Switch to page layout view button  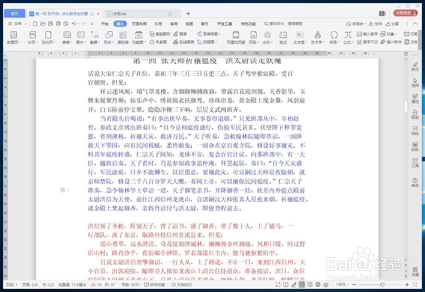[x=302, y=285]
